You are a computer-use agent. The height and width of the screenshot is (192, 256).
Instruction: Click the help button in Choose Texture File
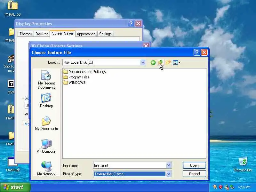pyautogui.click(x=197, y=52)
